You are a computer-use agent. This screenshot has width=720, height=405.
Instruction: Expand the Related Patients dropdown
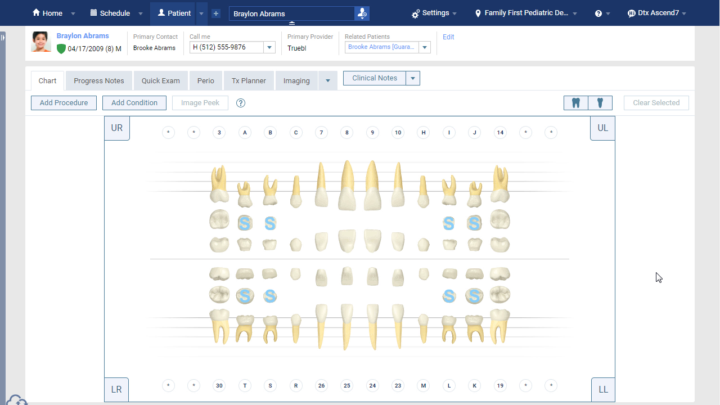[x=425, y=48]
